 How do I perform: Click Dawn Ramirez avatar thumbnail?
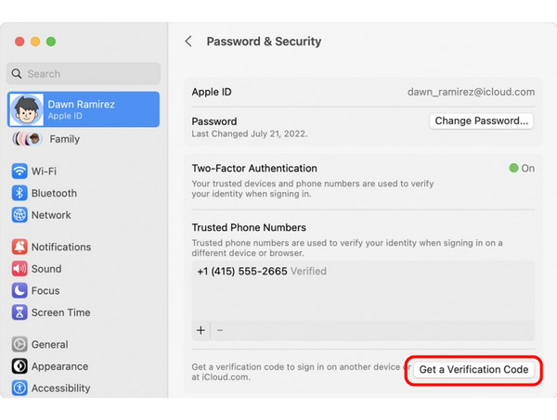pyautogui.click(x=26, y=109)
